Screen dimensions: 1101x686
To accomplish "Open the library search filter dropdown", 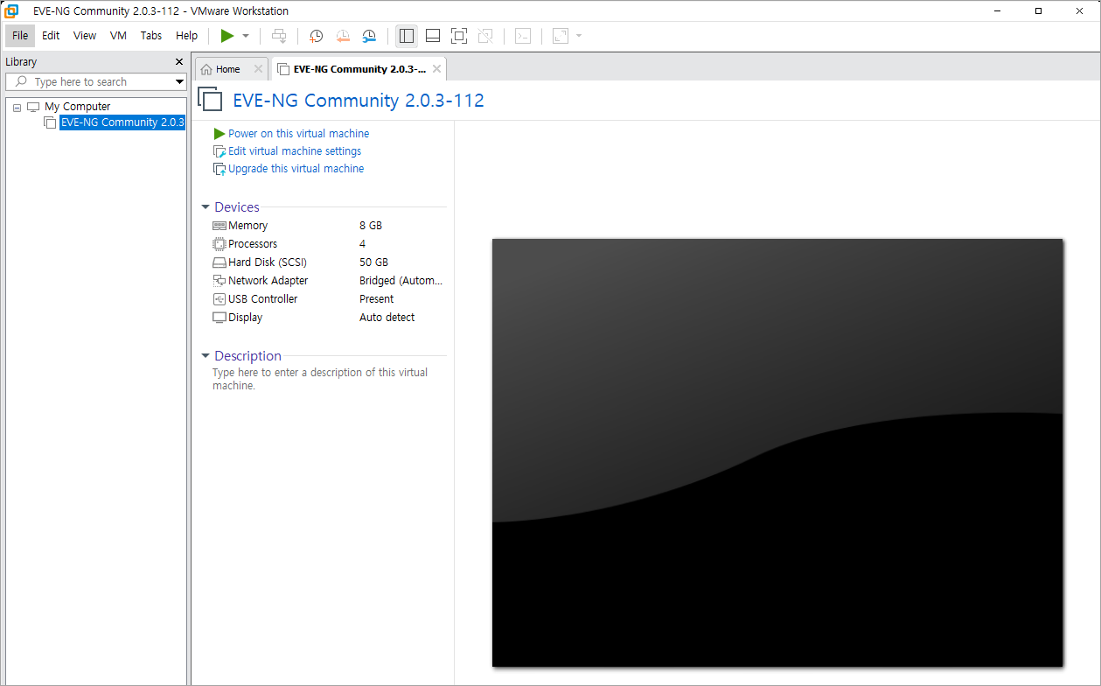I will [x=179, y=82].
